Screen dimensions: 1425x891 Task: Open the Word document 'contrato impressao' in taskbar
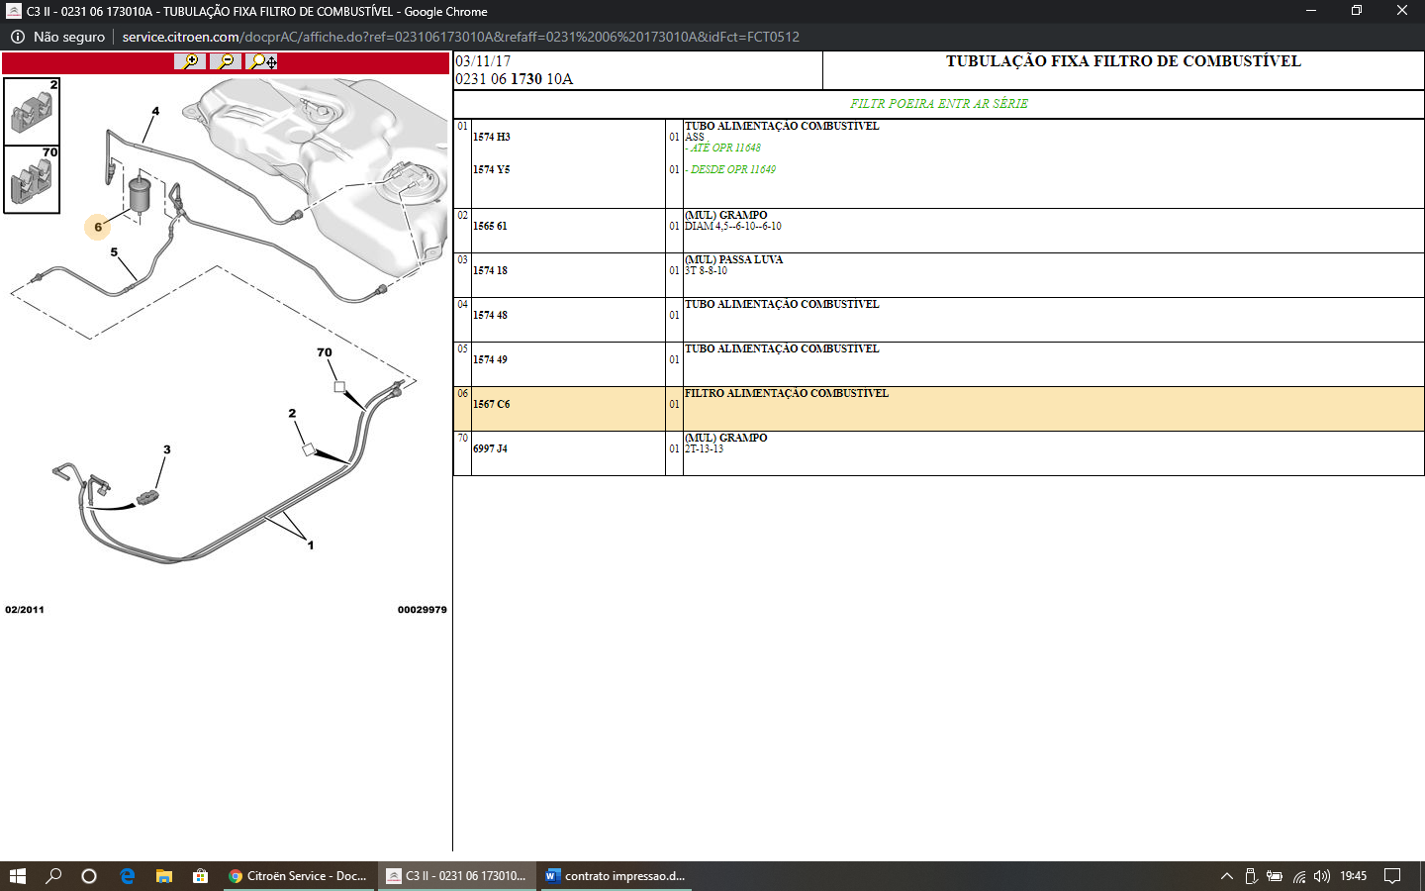click(616, 876)
